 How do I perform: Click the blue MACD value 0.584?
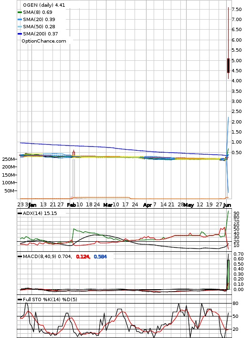(100, 257)
